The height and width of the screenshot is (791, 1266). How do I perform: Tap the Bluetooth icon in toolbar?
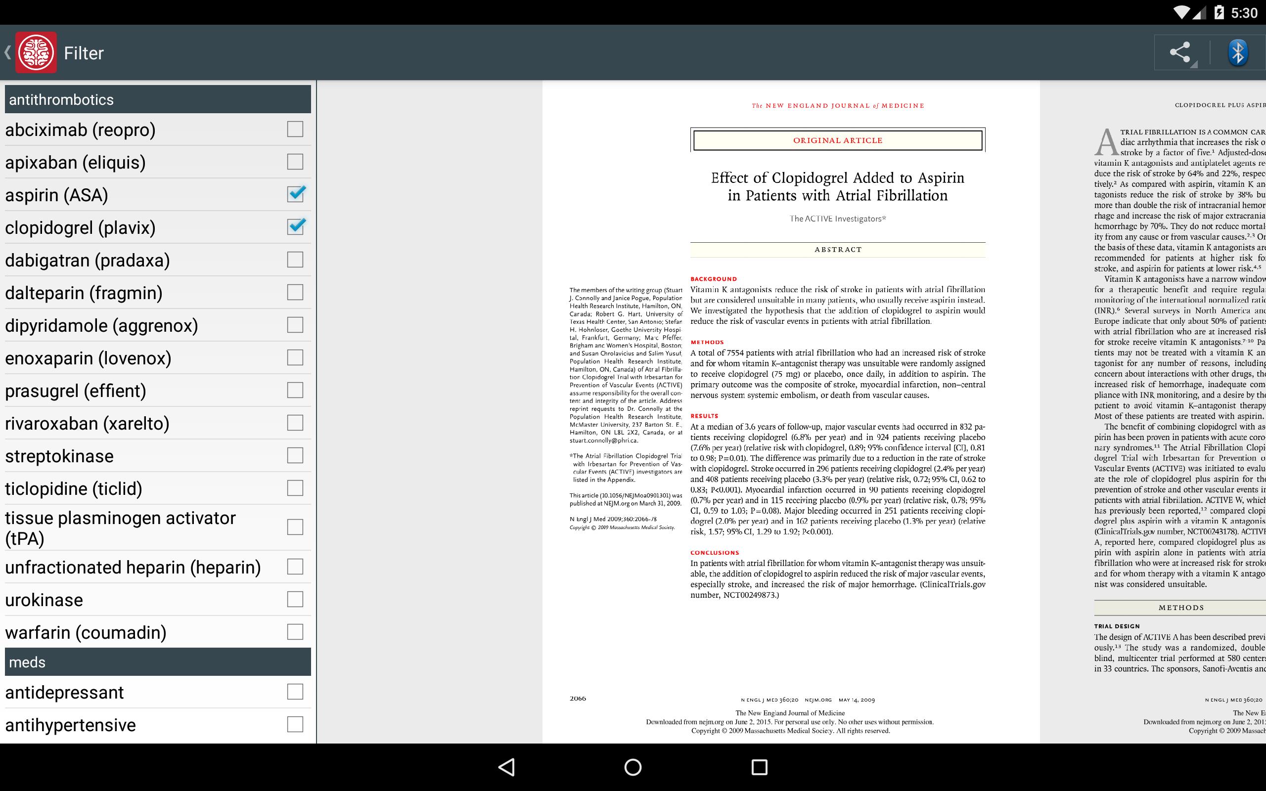click(1237, 52)
